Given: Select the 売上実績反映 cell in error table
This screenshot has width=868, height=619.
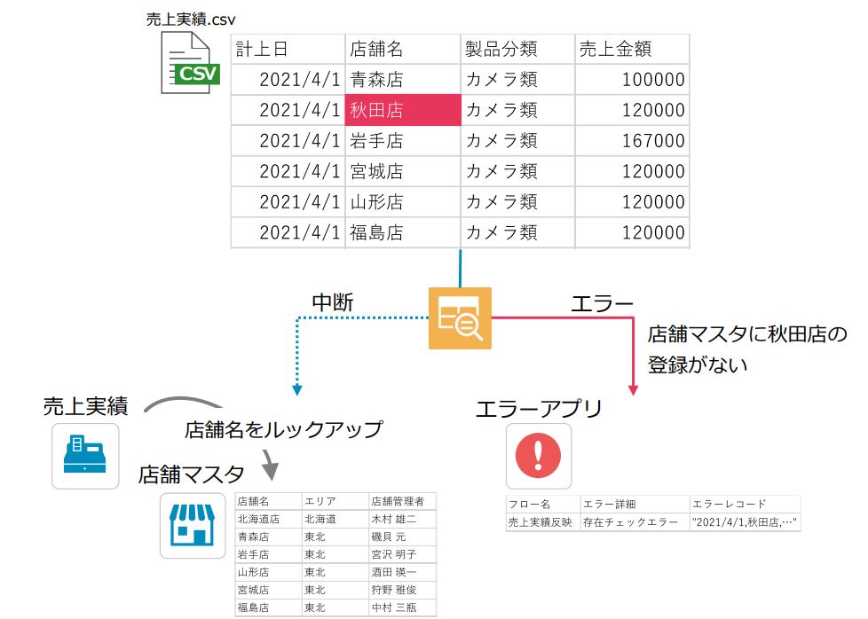Looking at the screenshot, I should point(538,520).
